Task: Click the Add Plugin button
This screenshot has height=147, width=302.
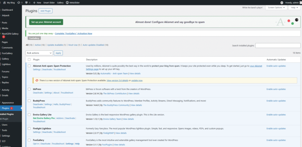Action: click(46, 11)
